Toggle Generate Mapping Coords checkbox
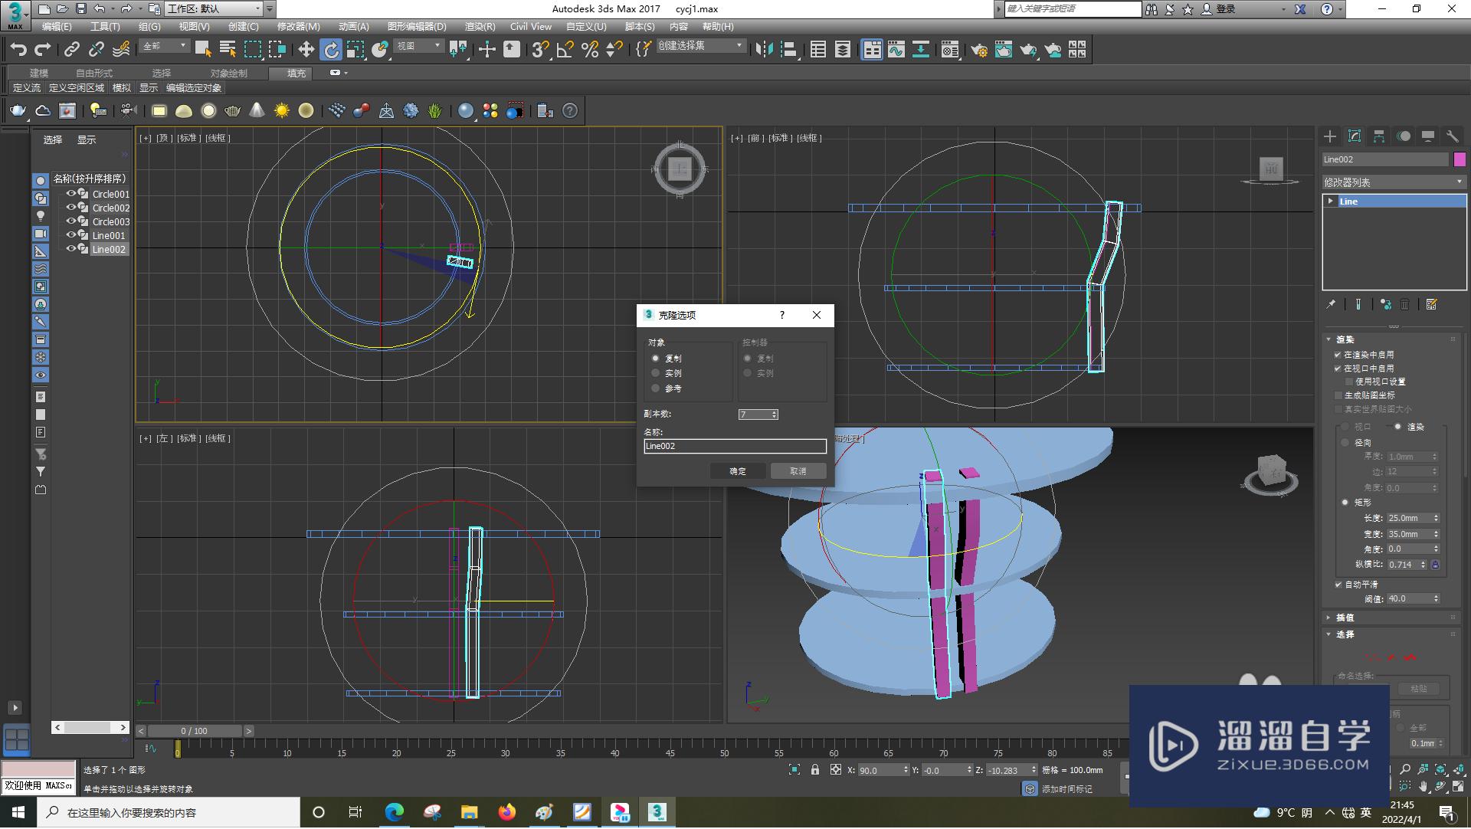1471x829 pixels. (x=1338, y=395)
